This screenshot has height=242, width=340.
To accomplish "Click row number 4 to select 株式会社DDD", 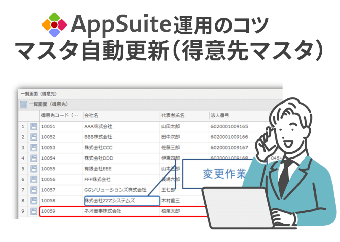I will [x=22, y=158].
